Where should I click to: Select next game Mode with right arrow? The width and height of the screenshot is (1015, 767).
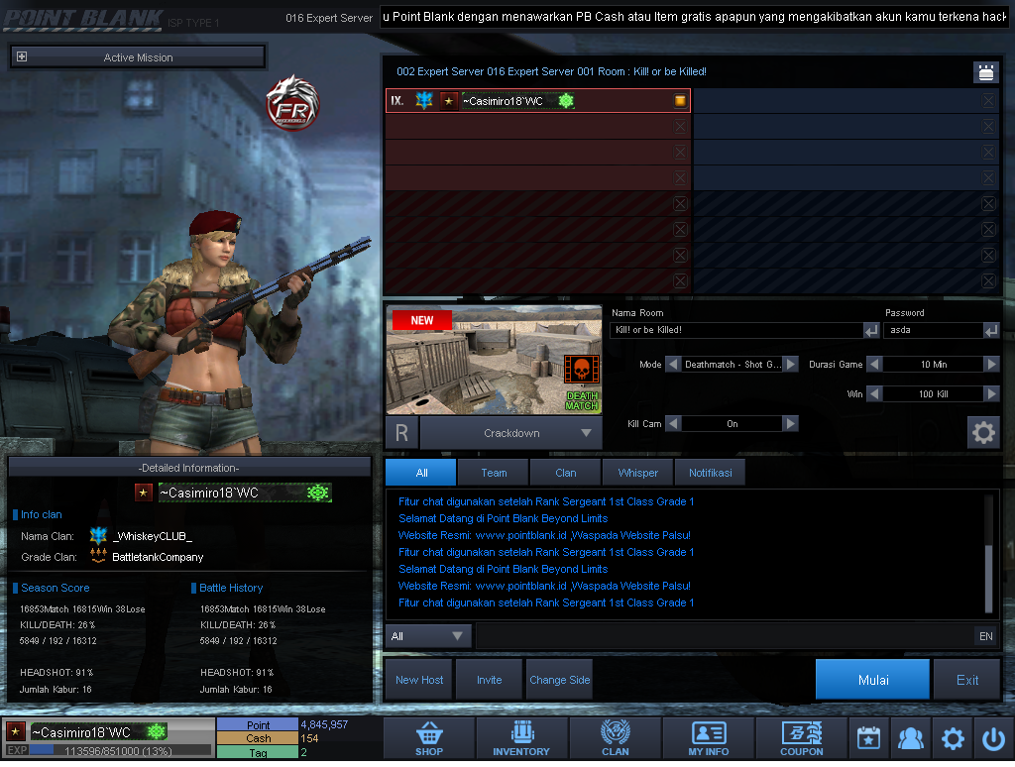[791, 365]
